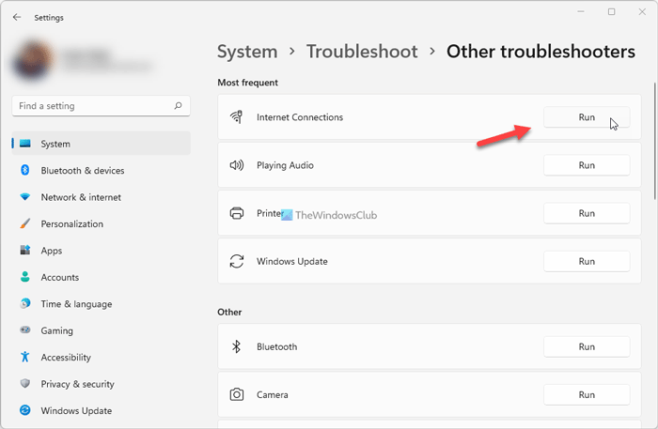This screenshot has width=658, height=429.
Task: Click the Network & internet Wi-Fi icon
Action: 24,197
